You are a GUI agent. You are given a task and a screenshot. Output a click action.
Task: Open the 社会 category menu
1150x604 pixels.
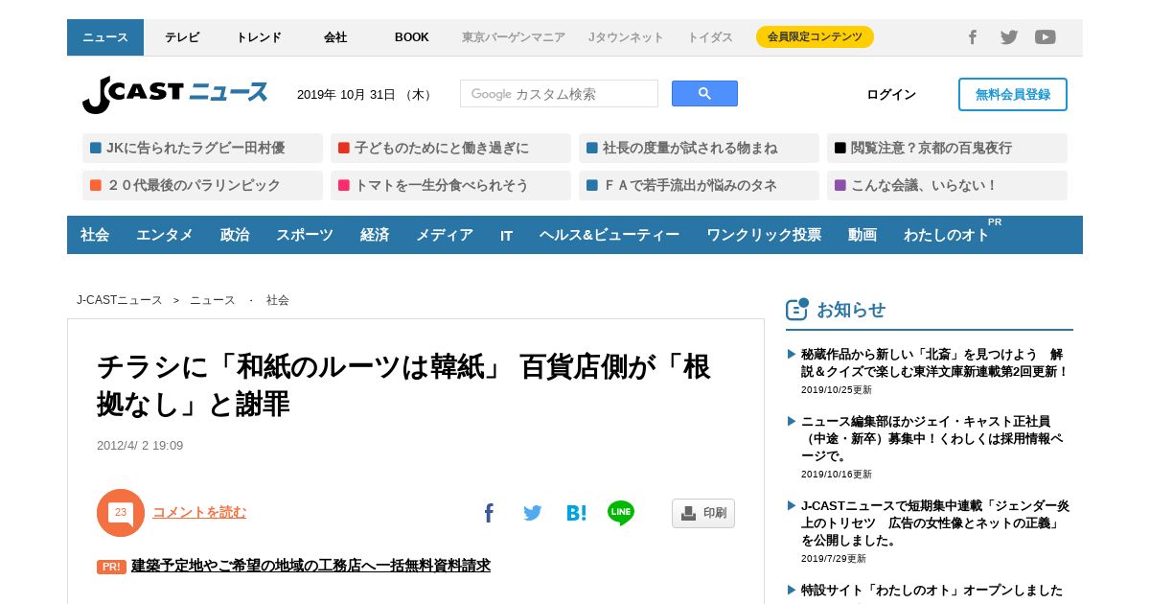95,235
